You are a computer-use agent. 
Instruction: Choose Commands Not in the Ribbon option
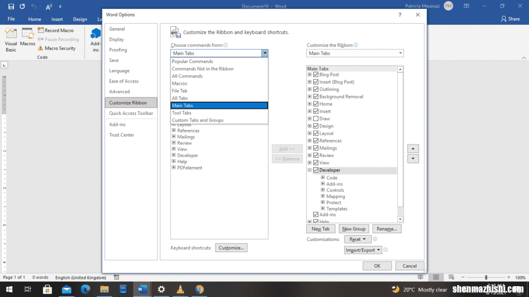click(x=219, y=69)
